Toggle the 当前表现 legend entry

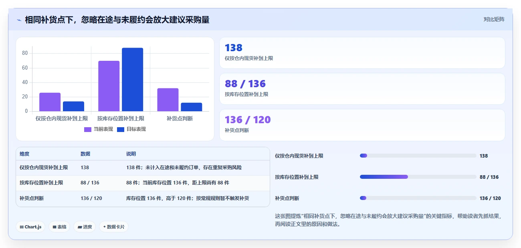click(99, 129)
